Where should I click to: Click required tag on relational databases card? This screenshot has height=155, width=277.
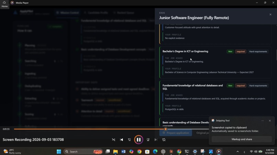coord(241,86)
